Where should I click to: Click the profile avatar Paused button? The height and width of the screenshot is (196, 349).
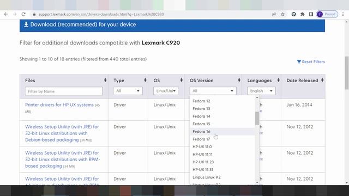[x=327, y=14]
